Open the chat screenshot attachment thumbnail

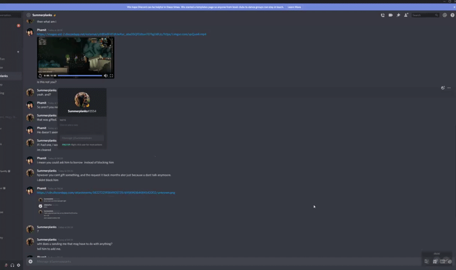tap(58, 208)
